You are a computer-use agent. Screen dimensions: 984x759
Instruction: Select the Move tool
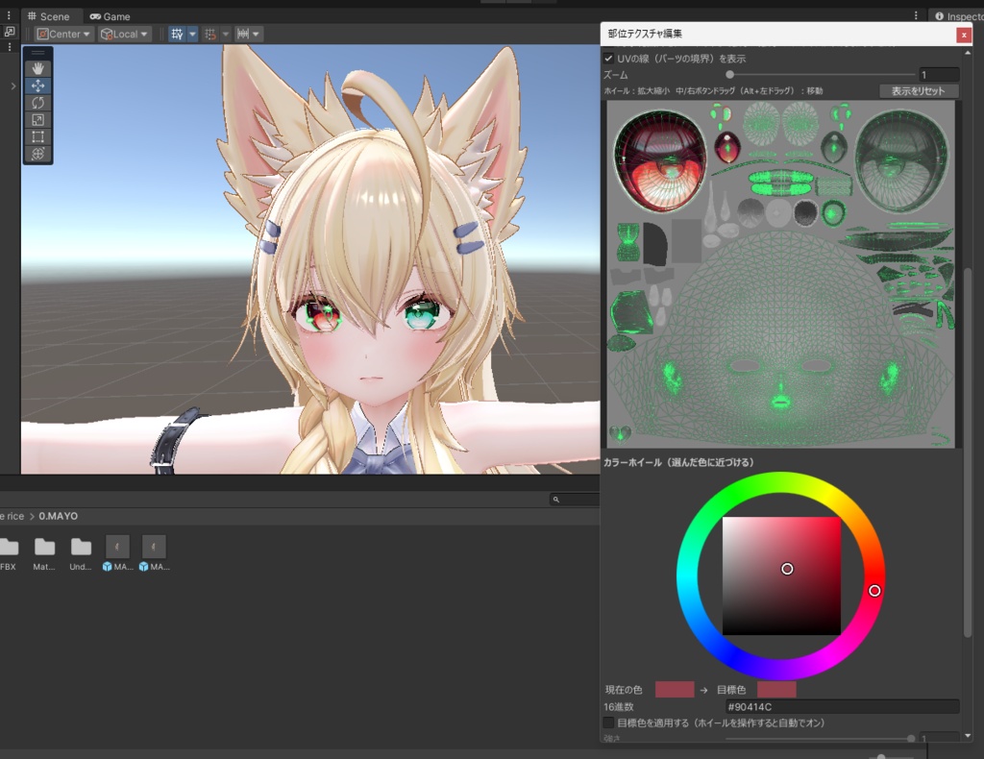coord(37,86)
